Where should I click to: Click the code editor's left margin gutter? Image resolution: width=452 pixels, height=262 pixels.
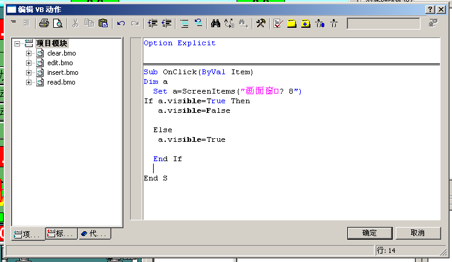[x=136, y=129]
